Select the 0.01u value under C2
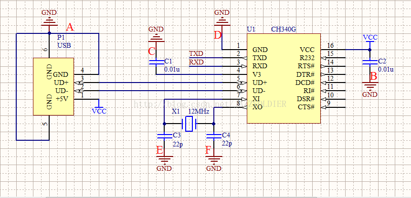This screenshot has height=198, width=411. (386, 69)
